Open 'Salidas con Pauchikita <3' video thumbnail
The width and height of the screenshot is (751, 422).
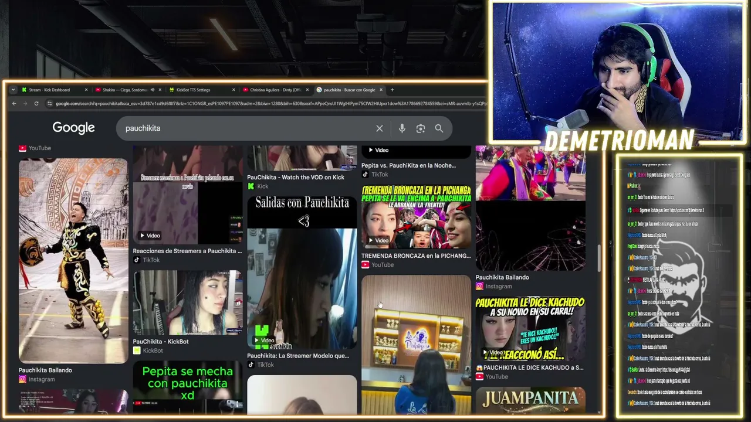pyautogui.click(x=302, y=273)
